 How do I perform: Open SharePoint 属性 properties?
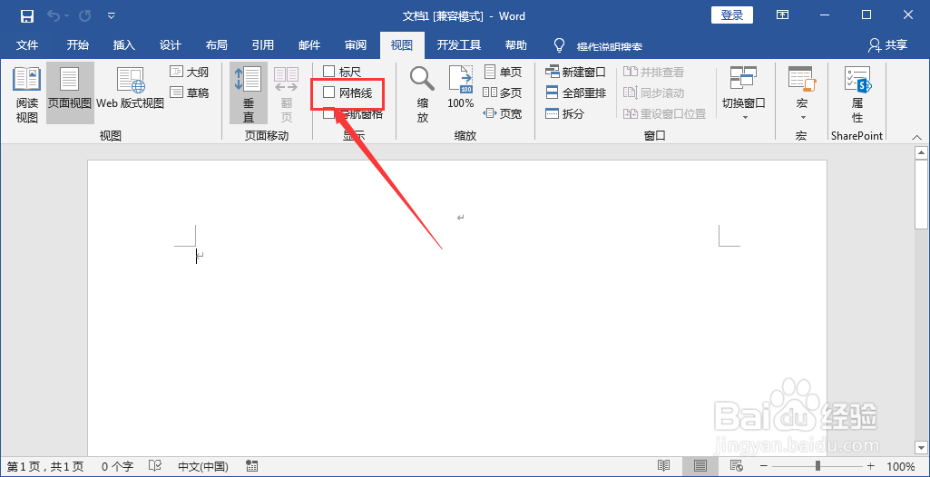click(857, 94)
